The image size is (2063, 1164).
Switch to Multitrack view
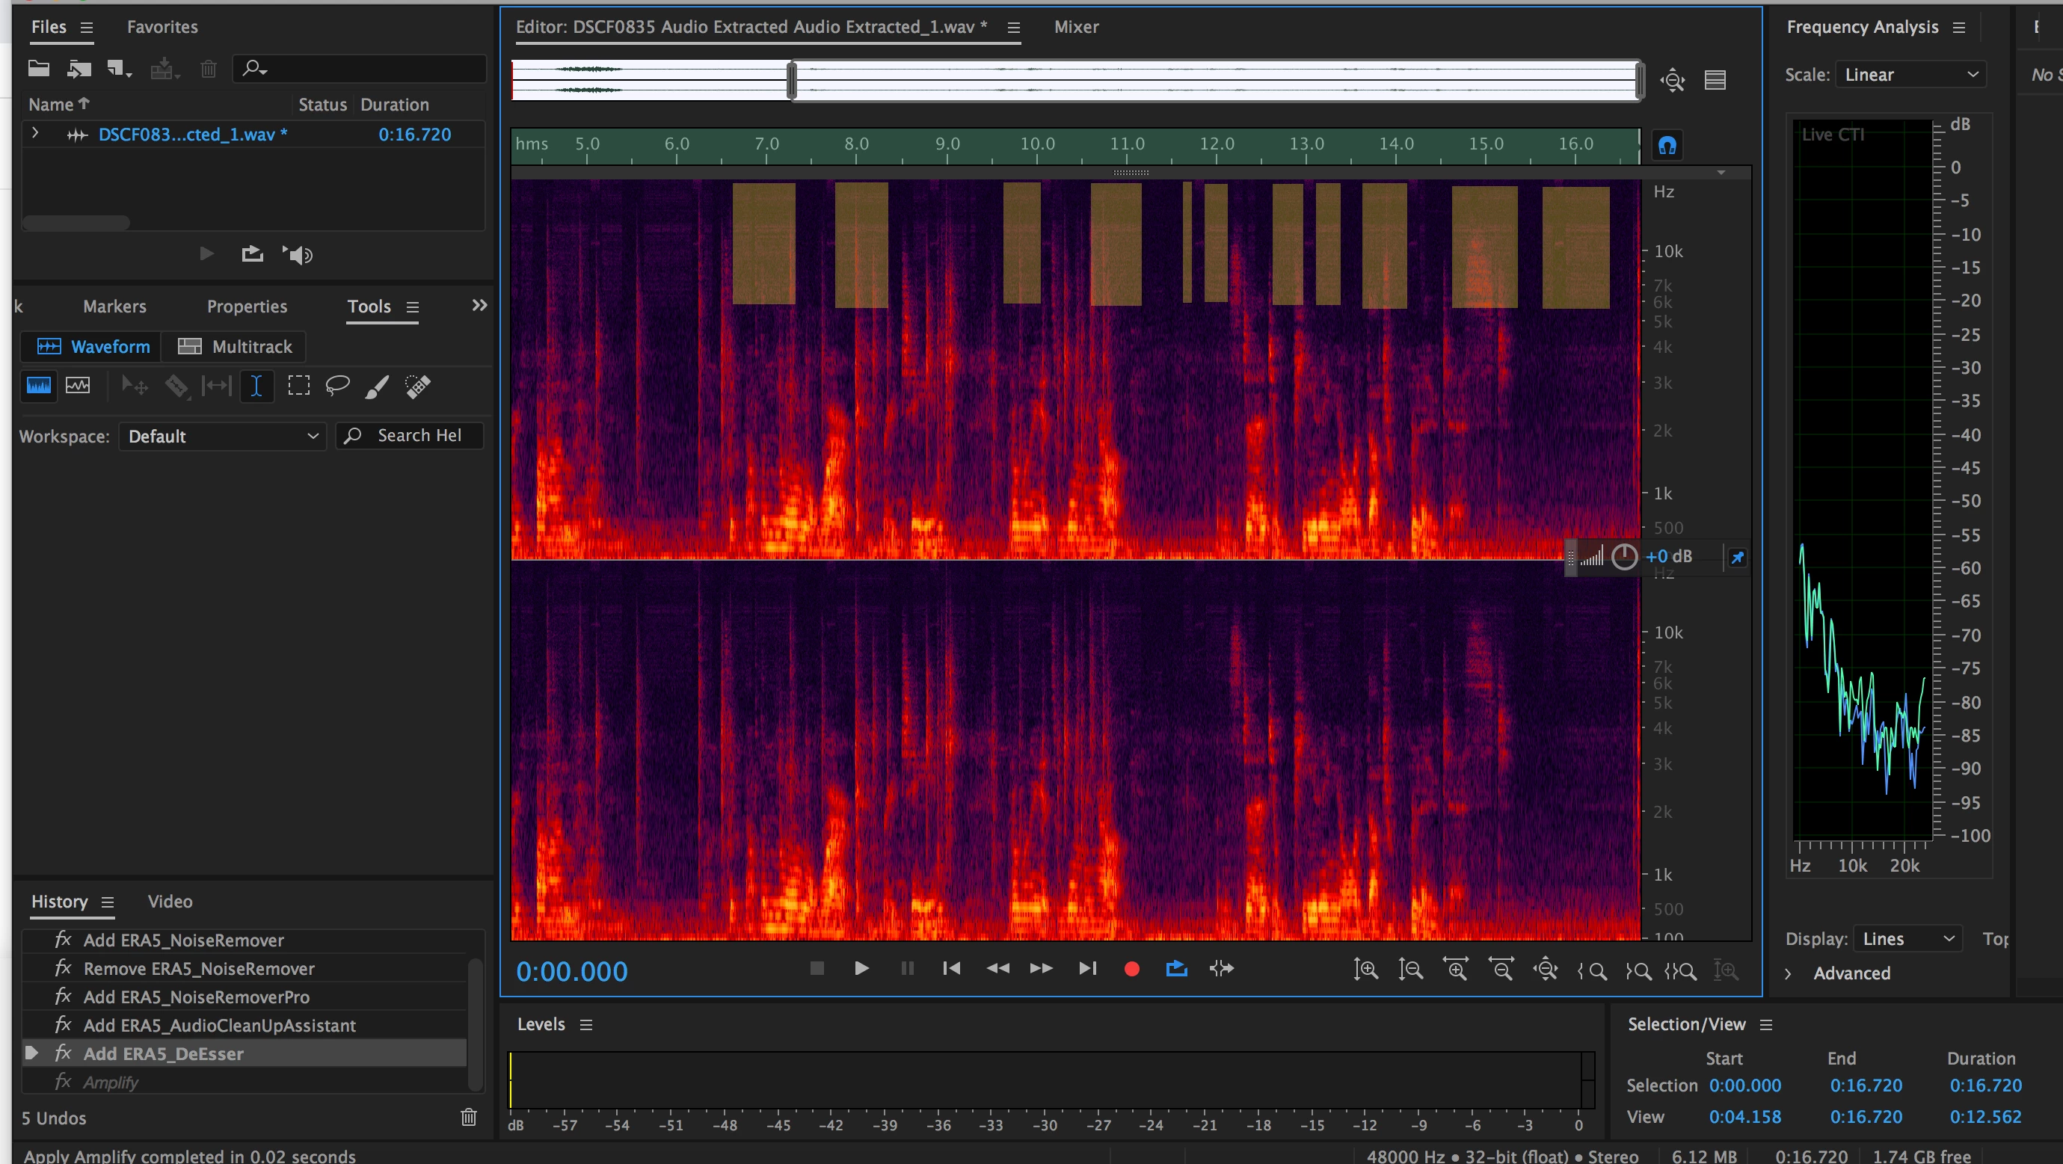click(234, 347)
